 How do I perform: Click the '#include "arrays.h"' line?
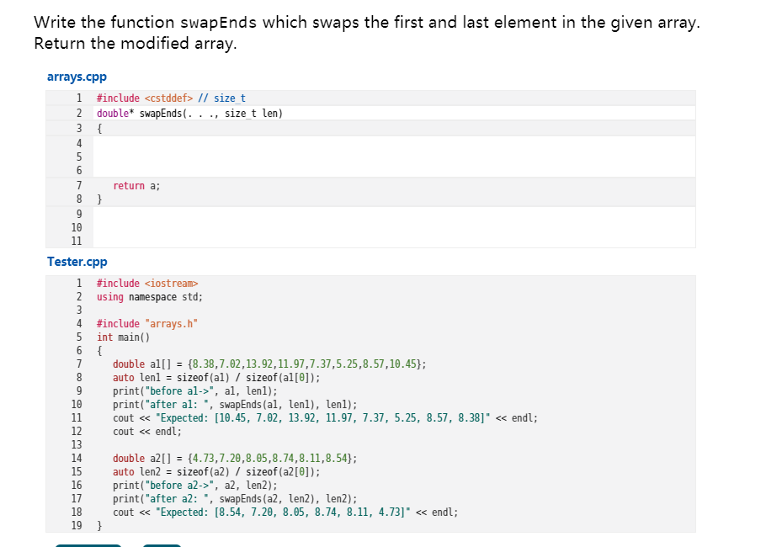pyautogui.click(x=147, y=324)
